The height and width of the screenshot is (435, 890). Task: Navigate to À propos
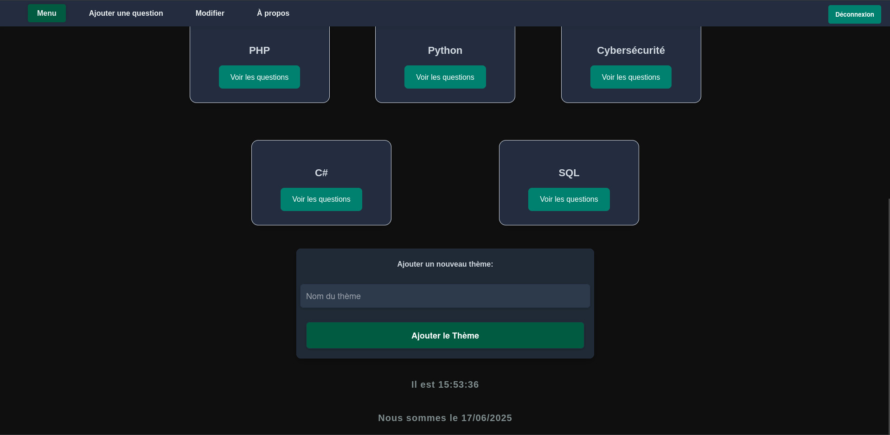tap(272, 13)
